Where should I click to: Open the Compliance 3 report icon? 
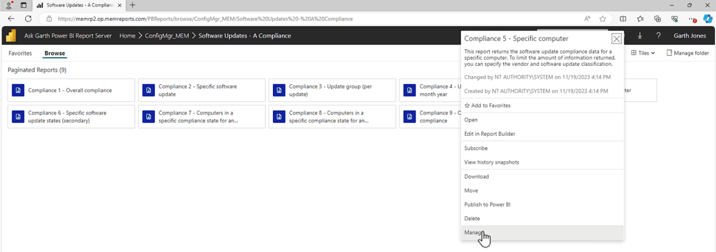point(279,90)
